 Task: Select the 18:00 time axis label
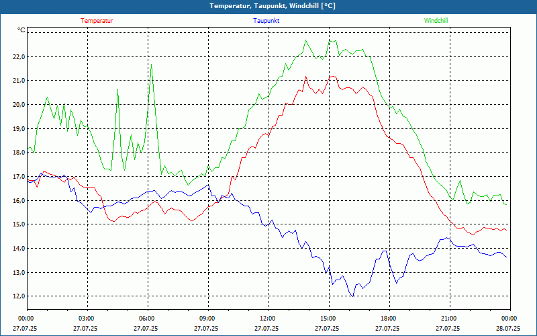click(x=388, y=319)
